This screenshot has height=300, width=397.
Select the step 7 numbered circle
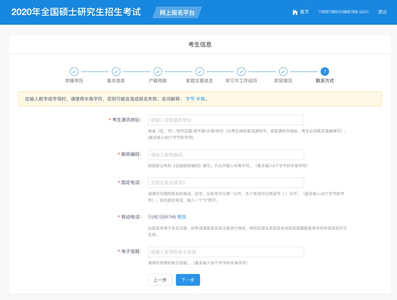pyautogui.click(x=325, y=72)
